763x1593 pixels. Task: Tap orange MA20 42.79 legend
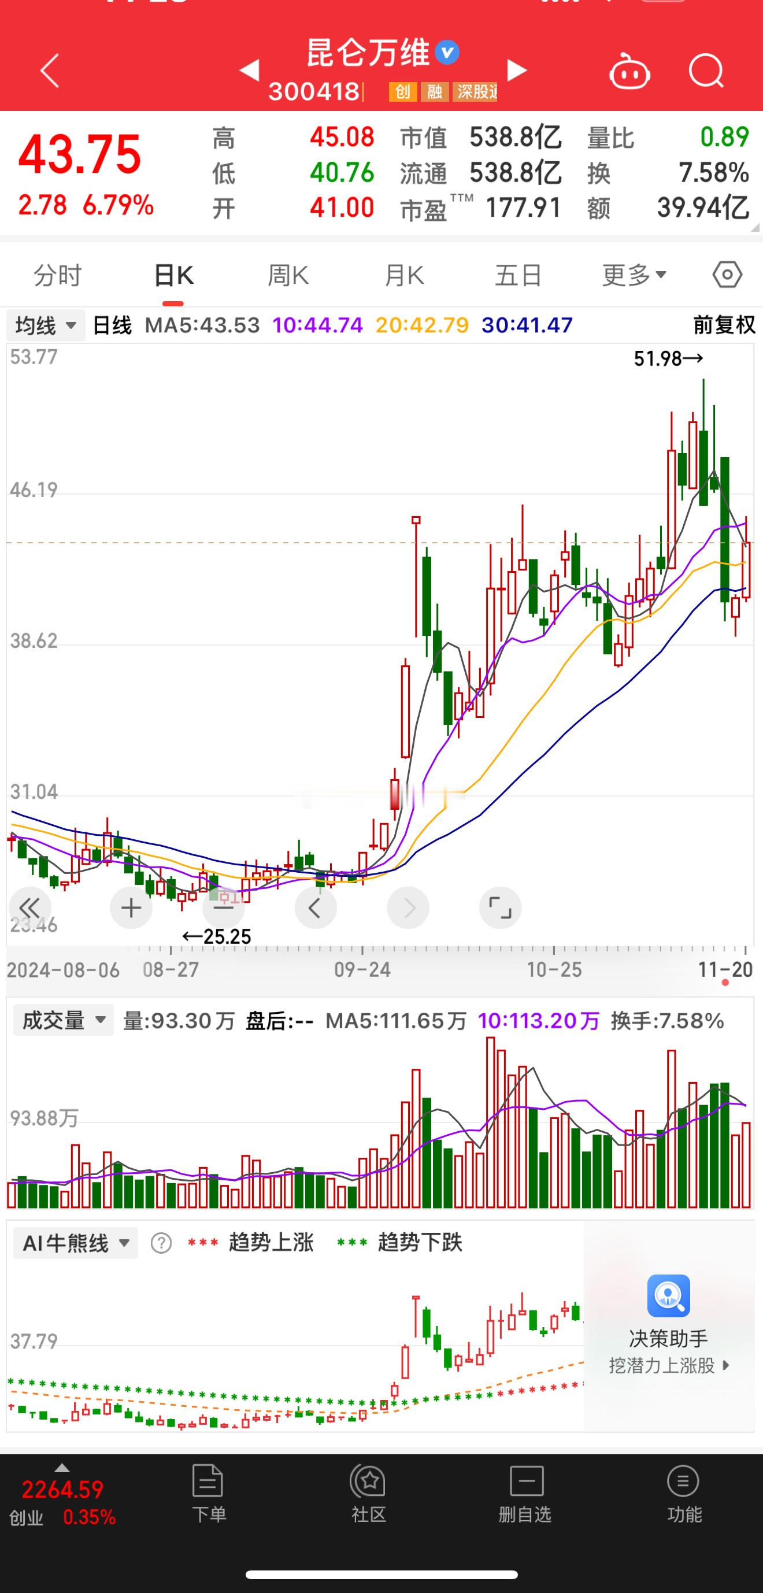[x=423, y=325]
